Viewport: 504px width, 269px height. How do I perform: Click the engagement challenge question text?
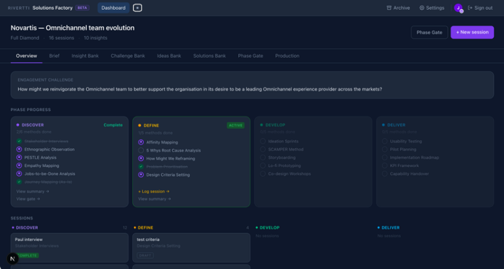pos(200,89)
